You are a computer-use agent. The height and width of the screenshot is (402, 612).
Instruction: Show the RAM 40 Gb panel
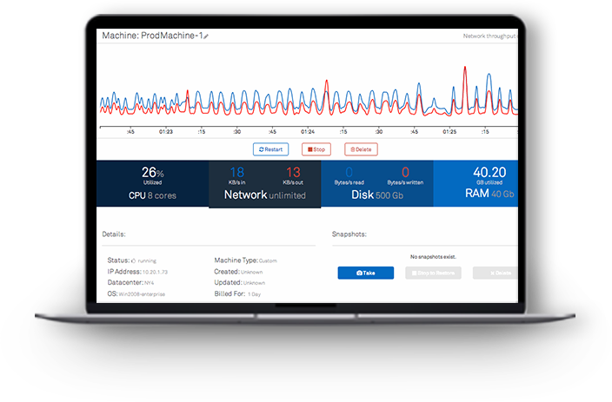[476, 183]
